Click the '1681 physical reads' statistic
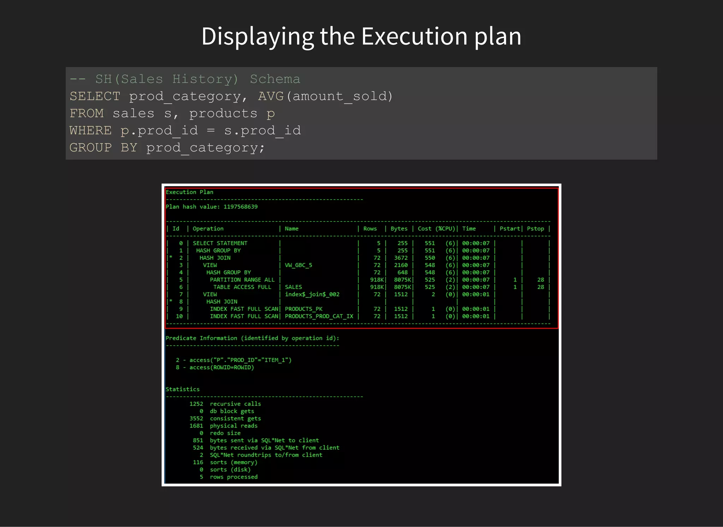 point(223,426)
